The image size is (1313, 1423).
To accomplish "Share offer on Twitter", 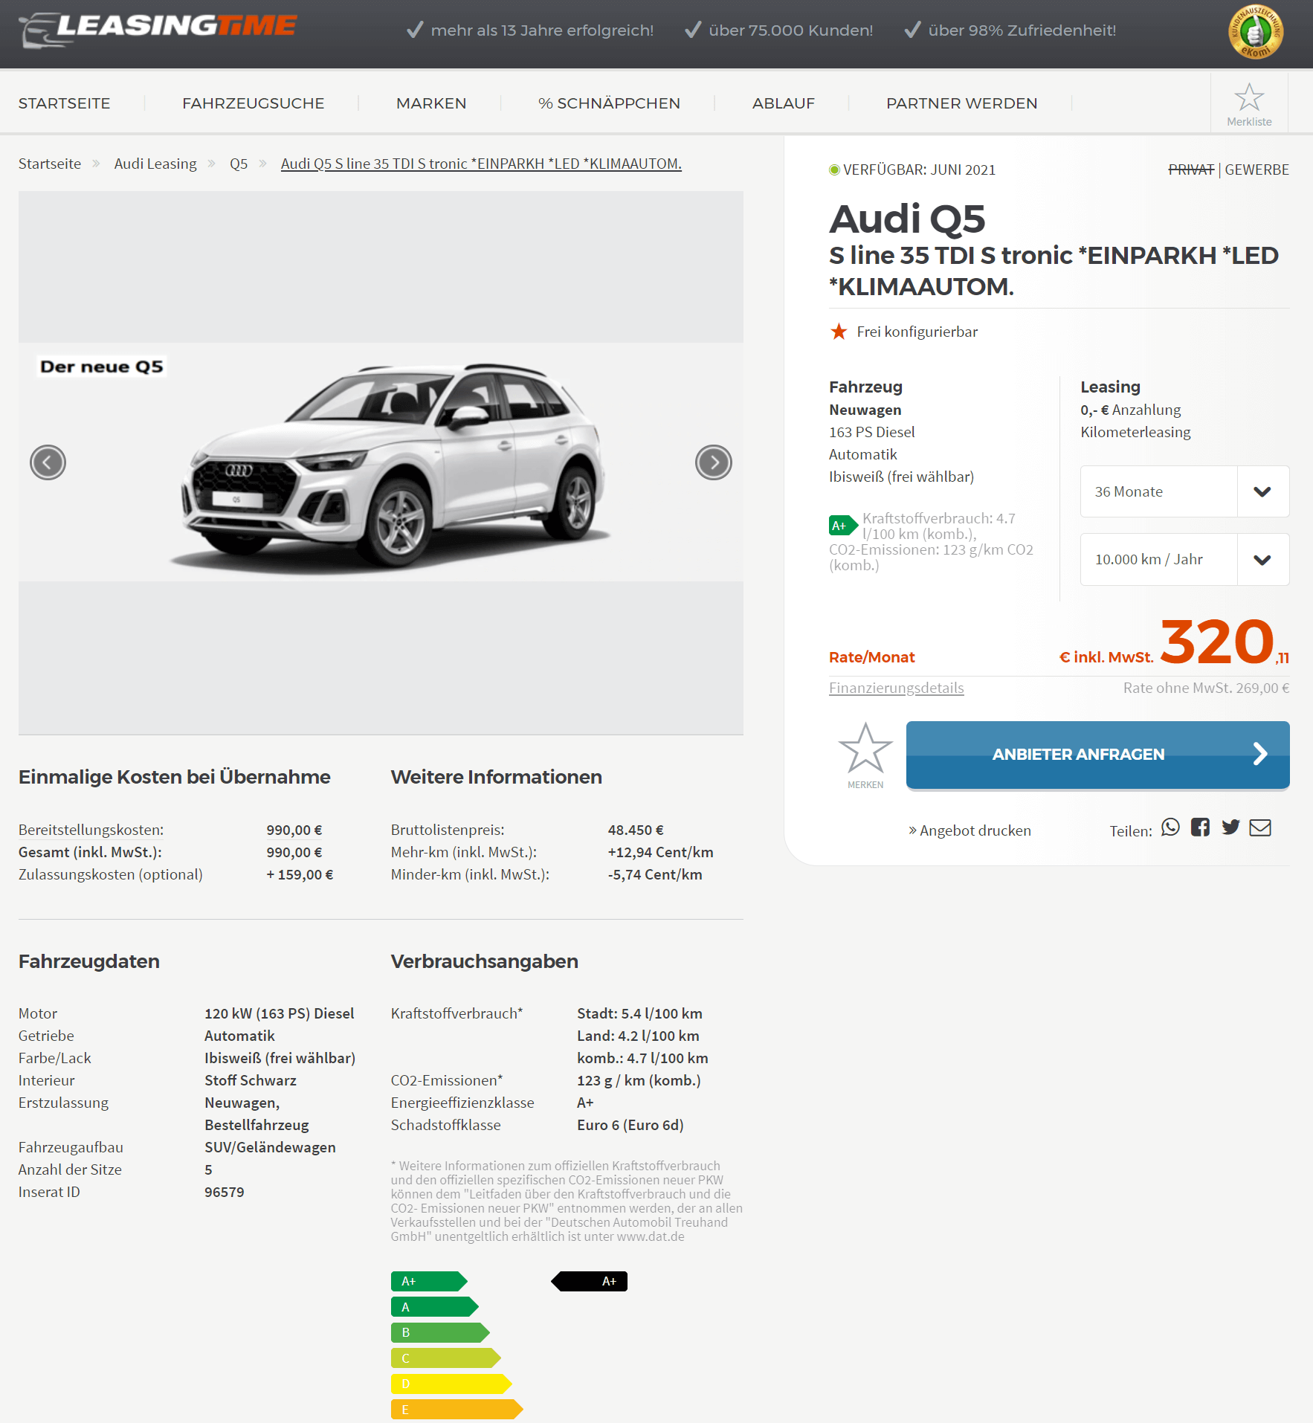I will (x=1230, y=827).
